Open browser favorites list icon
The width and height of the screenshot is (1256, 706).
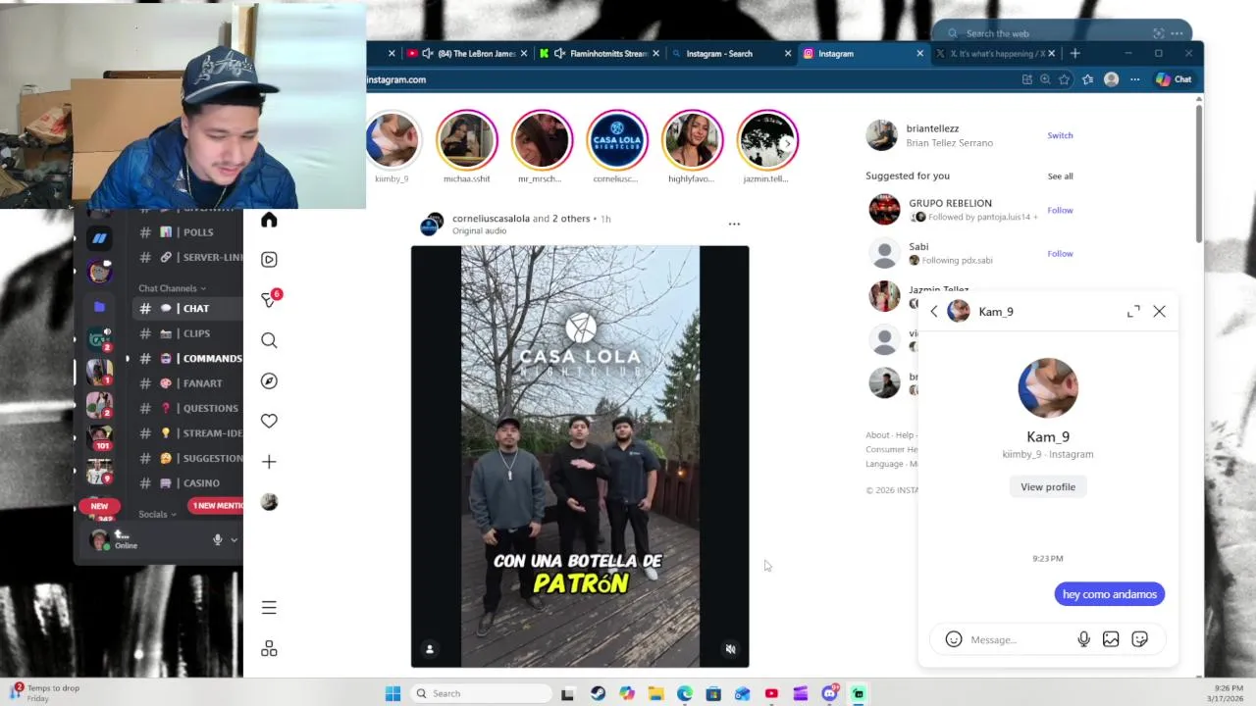(x=1087, y=79)
